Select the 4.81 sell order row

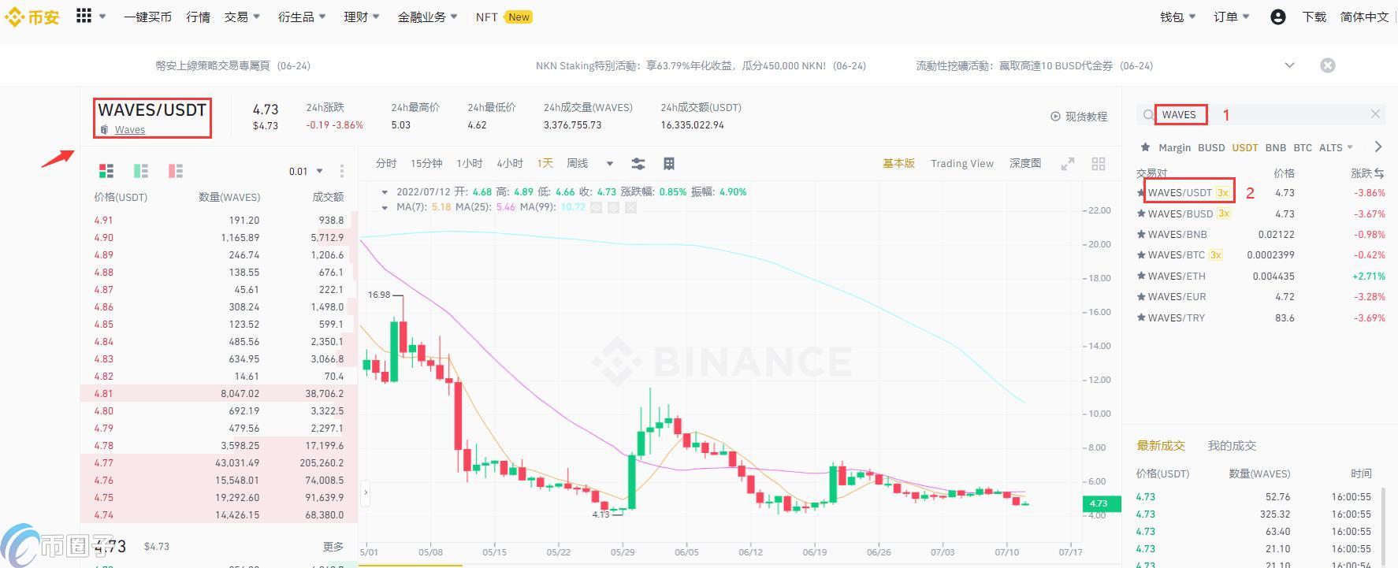[219, 393]
